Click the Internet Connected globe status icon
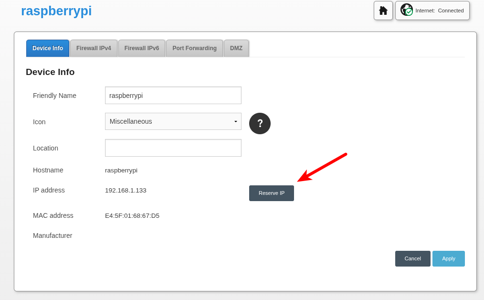This screenshot has width=484, height=300. tap(407, 10)
